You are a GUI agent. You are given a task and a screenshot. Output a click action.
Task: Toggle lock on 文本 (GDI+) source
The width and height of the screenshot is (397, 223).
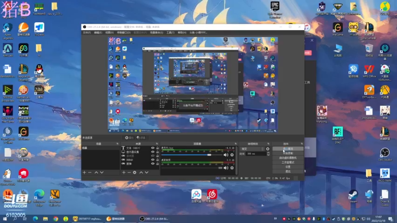click(157, 148)
